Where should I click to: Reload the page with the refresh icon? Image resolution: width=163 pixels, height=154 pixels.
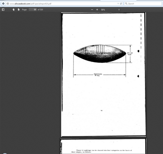(121, 4)
